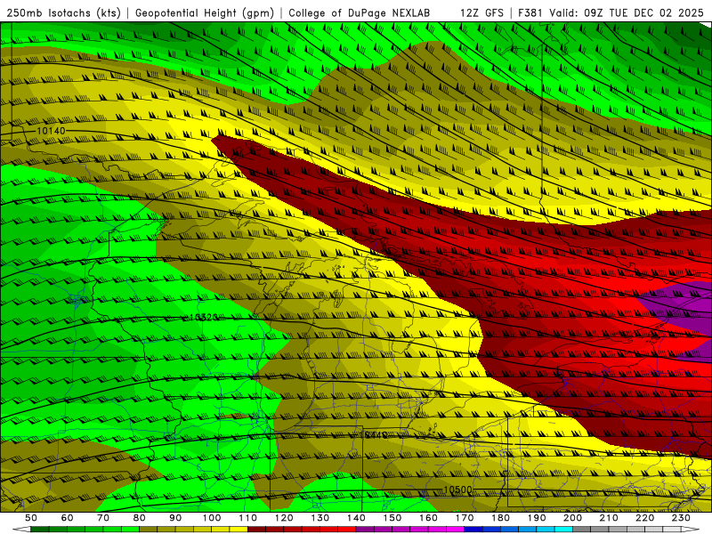The height and width of the screenshot is (534, 712).
Task: Click the 10500 height contour label
Action: [457, 490]
